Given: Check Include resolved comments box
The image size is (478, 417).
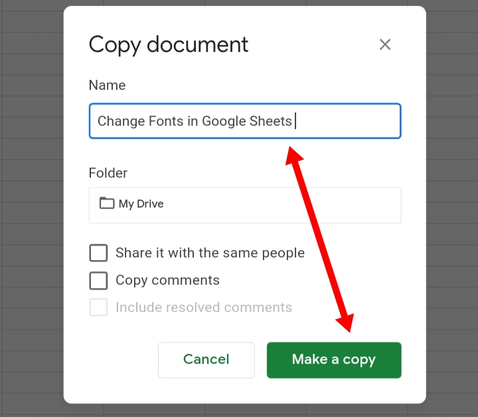Looking at the screenshot, I should (98, 307).
